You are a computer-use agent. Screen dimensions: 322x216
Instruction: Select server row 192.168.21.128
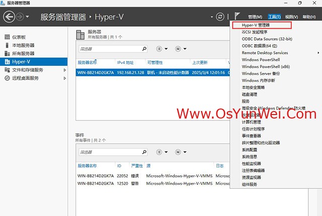[153, 72]
